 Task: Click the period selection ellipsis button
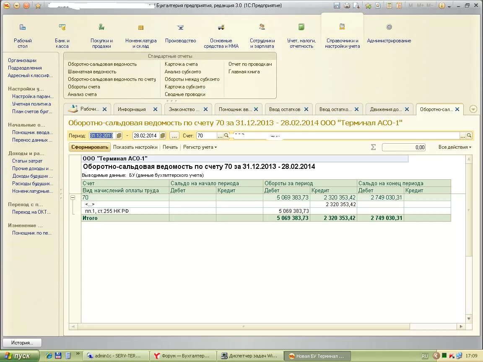pos(174,135)
